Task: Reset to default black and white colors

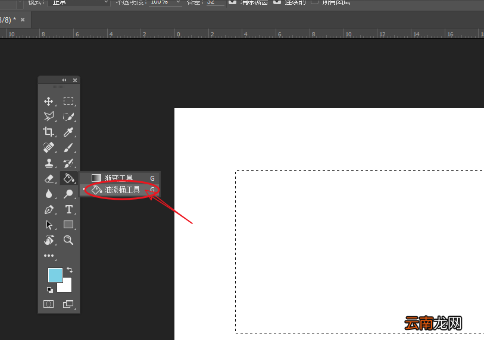Action: pyautogui.click(x=49, y=289)
